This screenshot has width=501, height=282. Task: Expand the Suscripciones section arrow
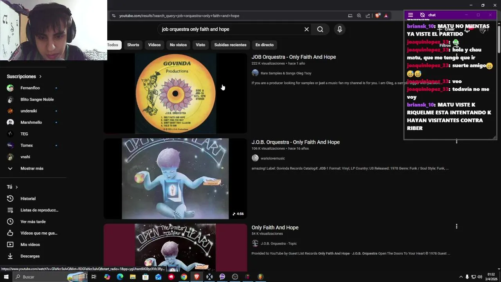point(40,76)
